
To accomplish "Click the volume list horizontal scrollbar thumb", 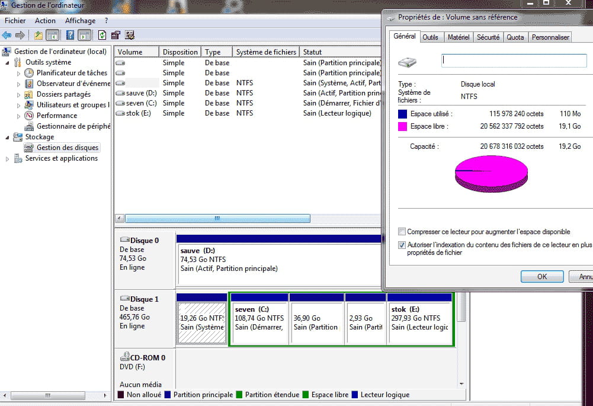I will [x=217, y=218].
